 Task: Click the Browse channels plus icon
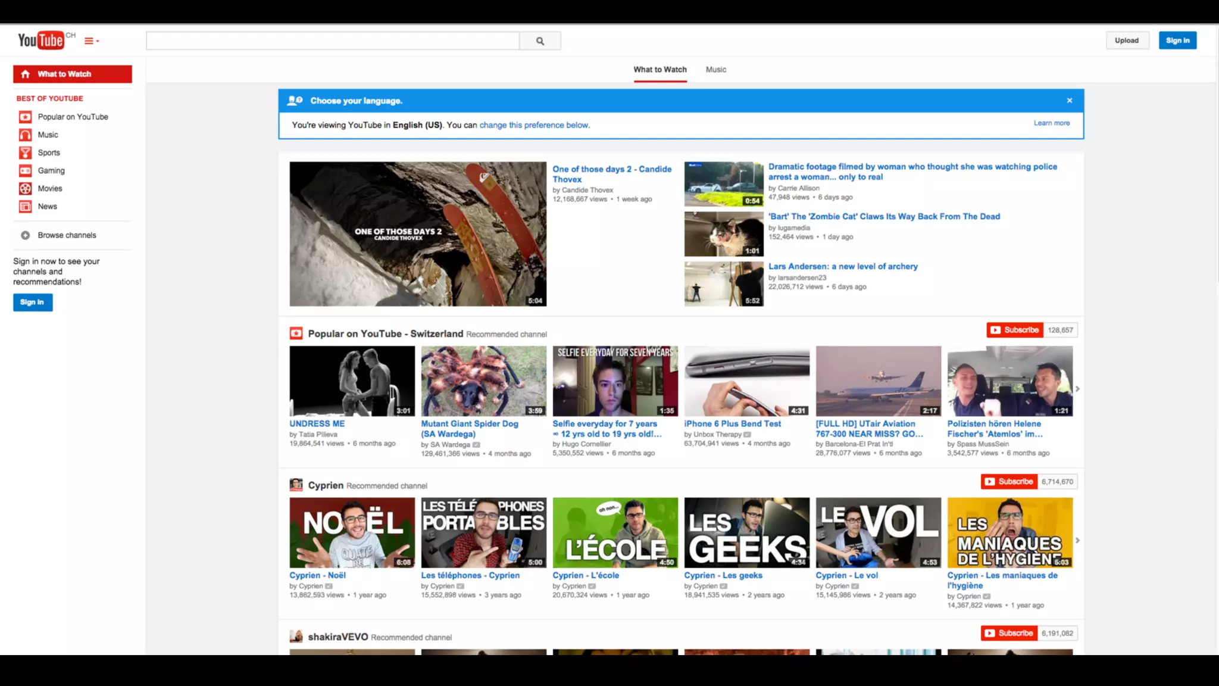[25, 235]
